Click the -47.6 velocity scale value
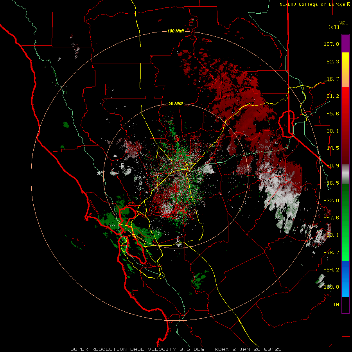Screen dimensions: 352x352 [331, 218]
